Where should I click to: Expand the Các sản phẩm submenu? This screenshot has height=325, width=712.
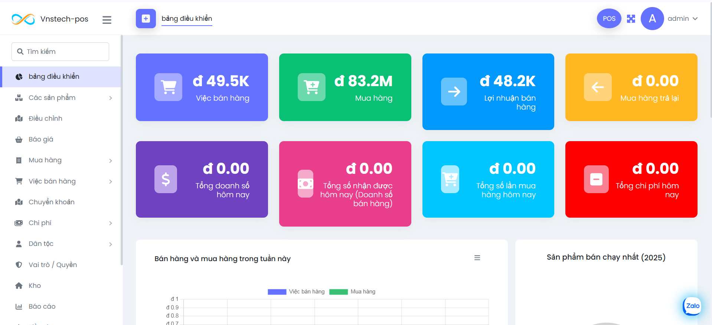[x=63, y=98]
